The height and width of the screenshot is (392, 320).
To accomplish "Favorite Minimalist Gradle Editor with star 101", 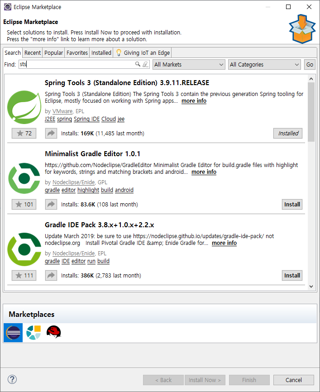I will (24, 204).
